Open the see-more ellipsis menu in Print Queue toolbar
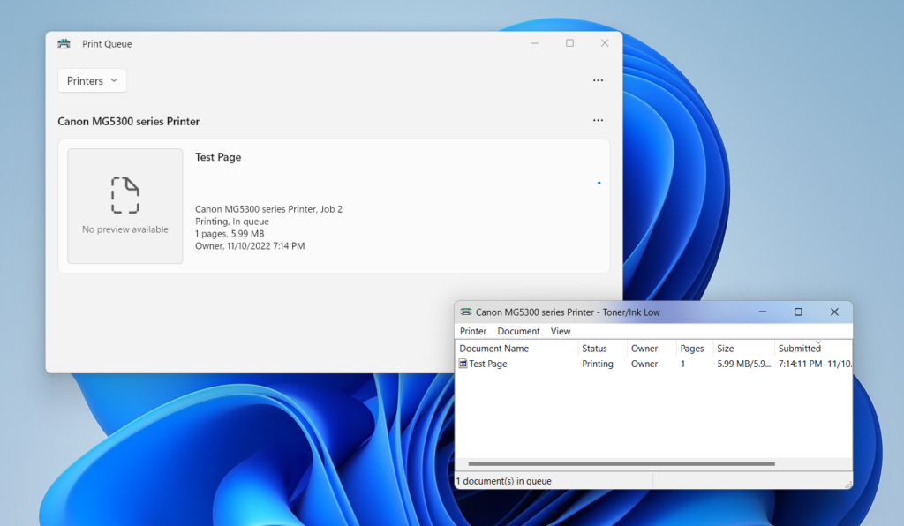Image resolution: width=904 pixels, height=526 pixels. click(x=598, y=80)
